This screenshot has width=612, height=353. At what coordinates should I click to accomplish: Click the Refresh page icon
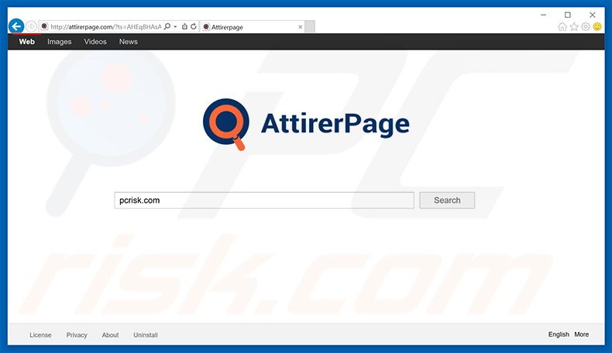[194, 26]
